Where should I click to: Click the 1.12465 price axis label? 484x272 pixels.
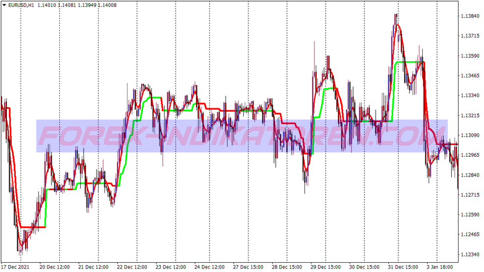(469, 235)
